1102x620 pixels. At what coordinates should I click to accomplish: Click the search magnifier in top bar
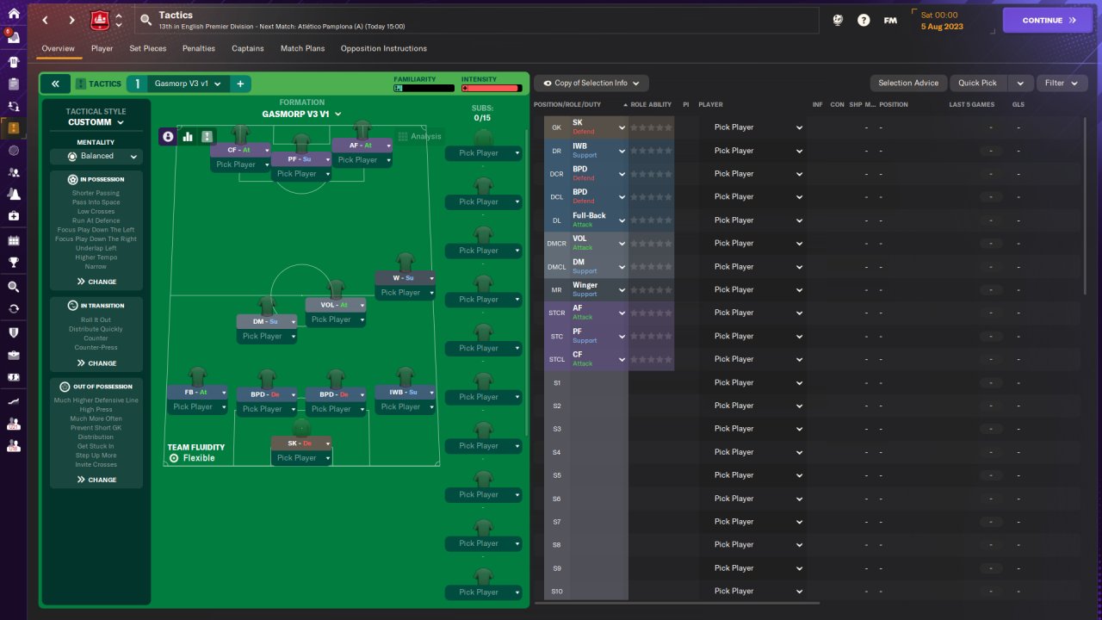pyautogui.click(x=146, y=20)
